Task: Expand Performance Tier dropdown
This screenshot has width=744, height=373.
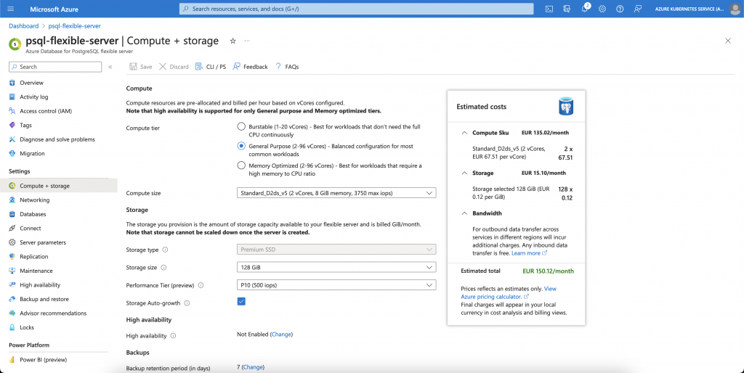Action: point(336,285)
